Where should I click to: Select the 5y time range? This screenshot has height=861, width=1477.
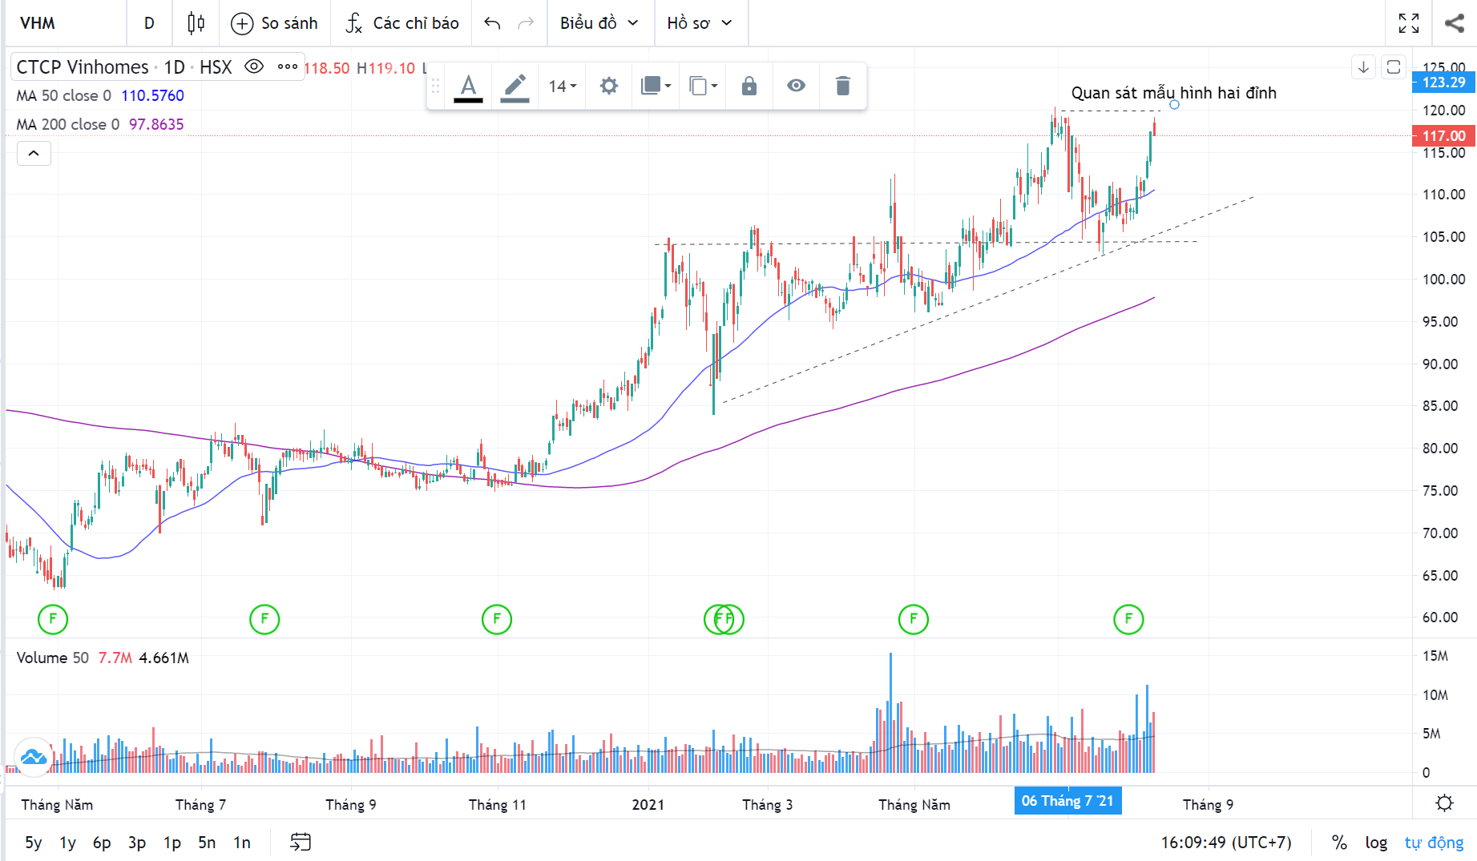coord(33,843)
